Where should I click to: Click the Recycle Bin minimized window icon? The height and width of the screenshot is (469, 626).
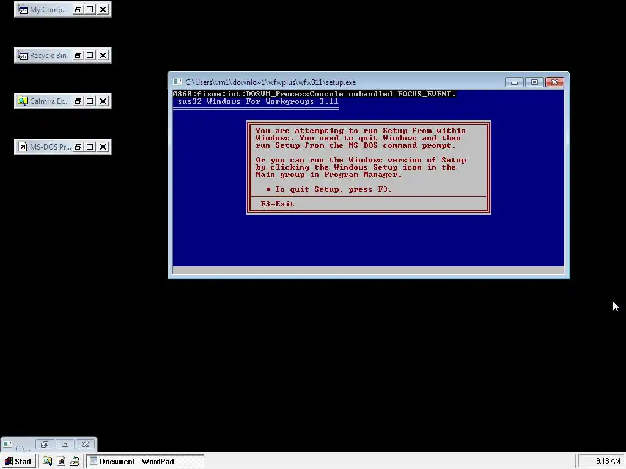pos(23,56)
